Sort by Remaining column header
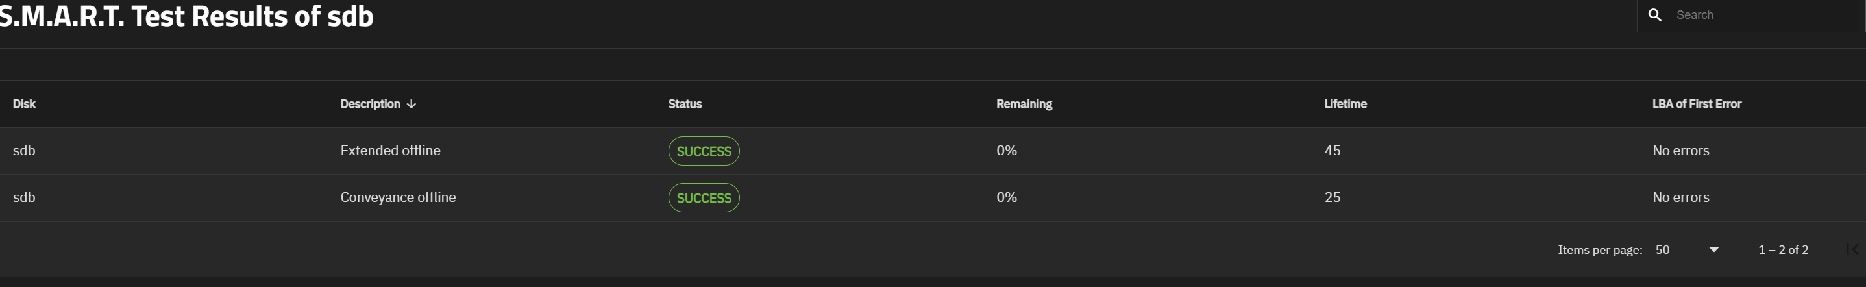 pos(1024,104)
